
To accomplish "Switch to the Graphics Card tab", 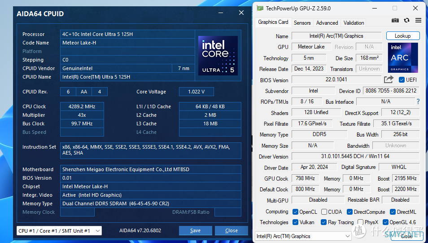I will [273, 22].
